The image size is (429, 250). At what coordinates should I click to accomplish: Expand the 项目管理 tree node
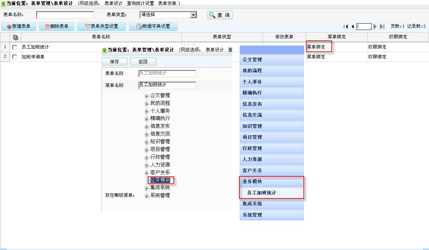click(x=147, y=150)
